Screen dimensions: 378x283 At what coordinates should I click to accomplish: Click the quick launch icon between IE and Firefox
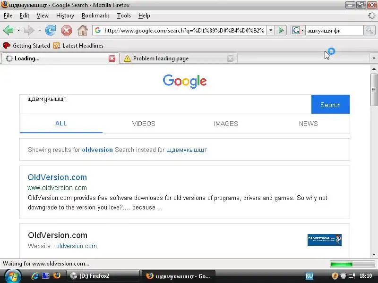click(45, 276)
